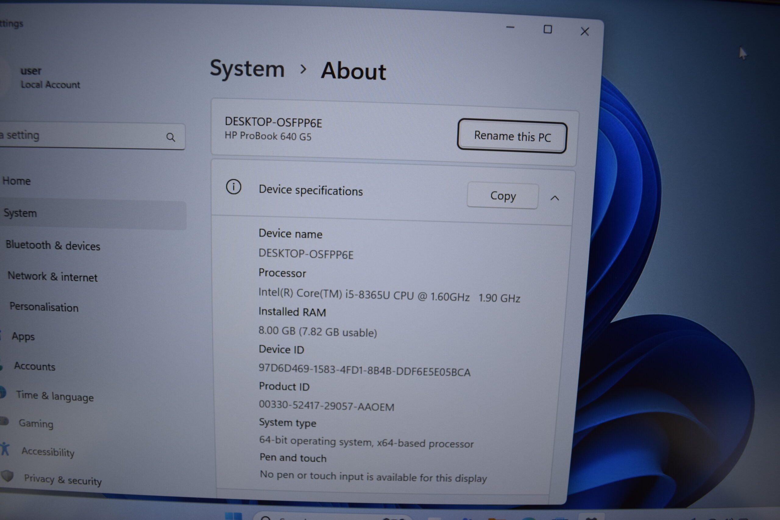780x520 pixels.
Task: Open Personalisation settings
Action: click(x=44, y=307)
